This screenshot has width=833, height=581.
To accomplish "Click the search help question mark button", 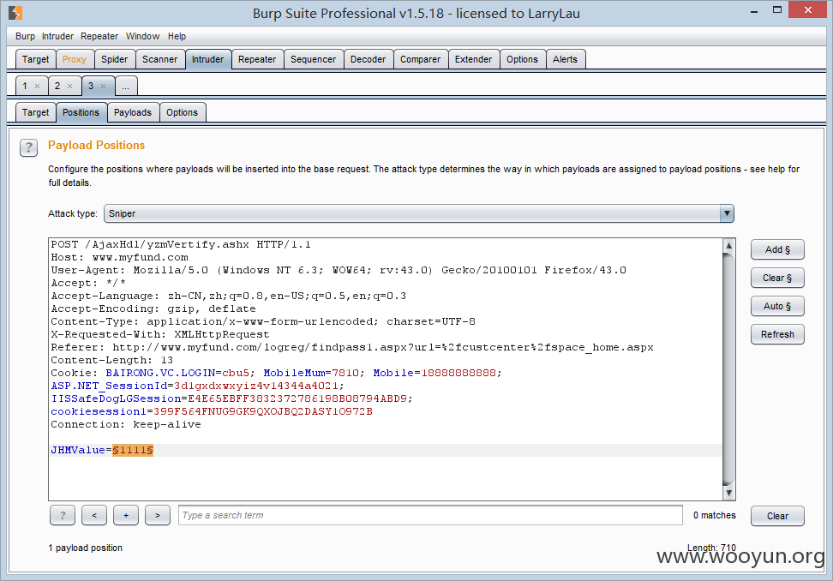I will coord(63,515).
